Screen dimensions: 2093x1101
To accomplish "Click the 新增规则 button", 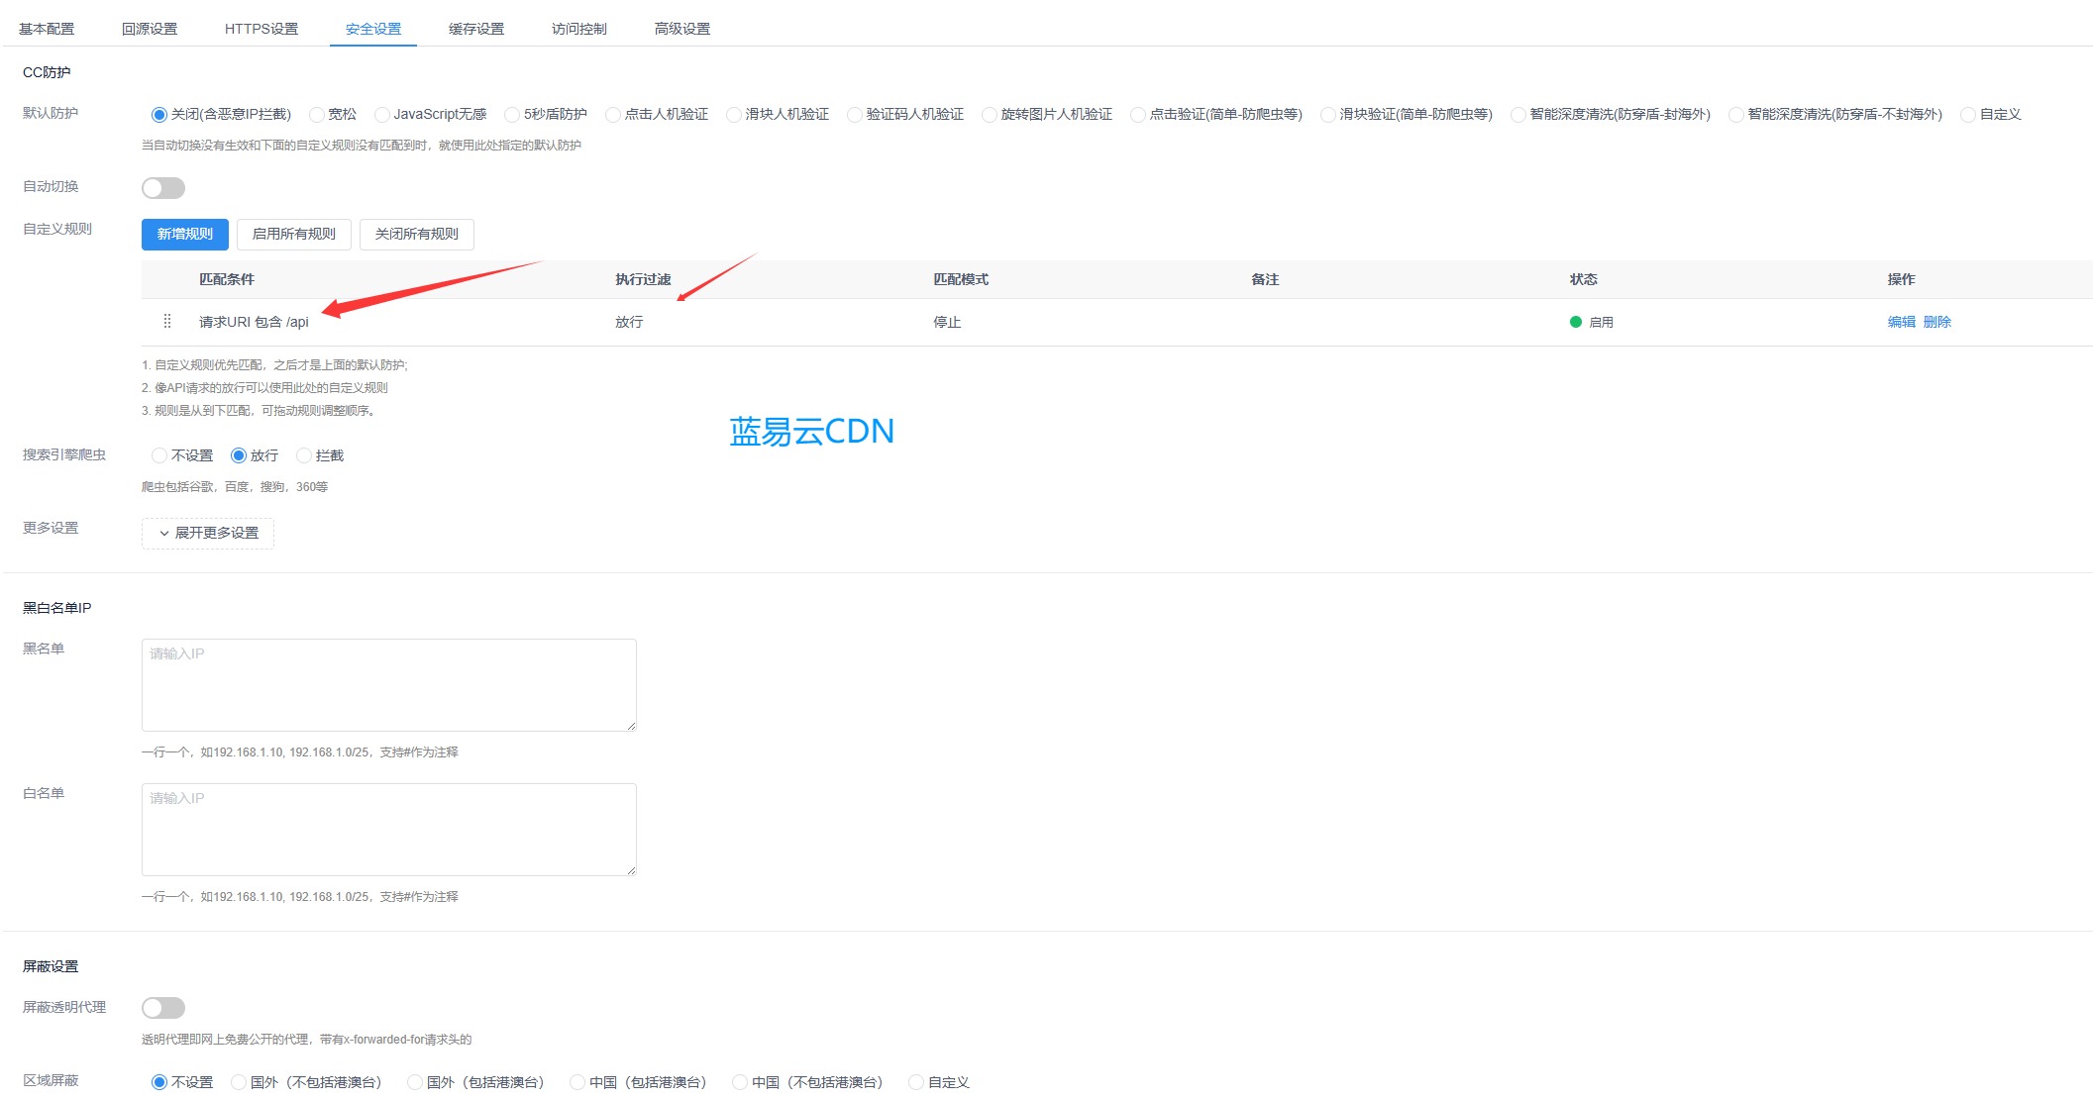I will 185,234.
